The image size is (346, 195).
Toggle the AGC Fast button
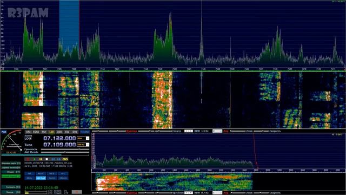[x=41, y=178]
